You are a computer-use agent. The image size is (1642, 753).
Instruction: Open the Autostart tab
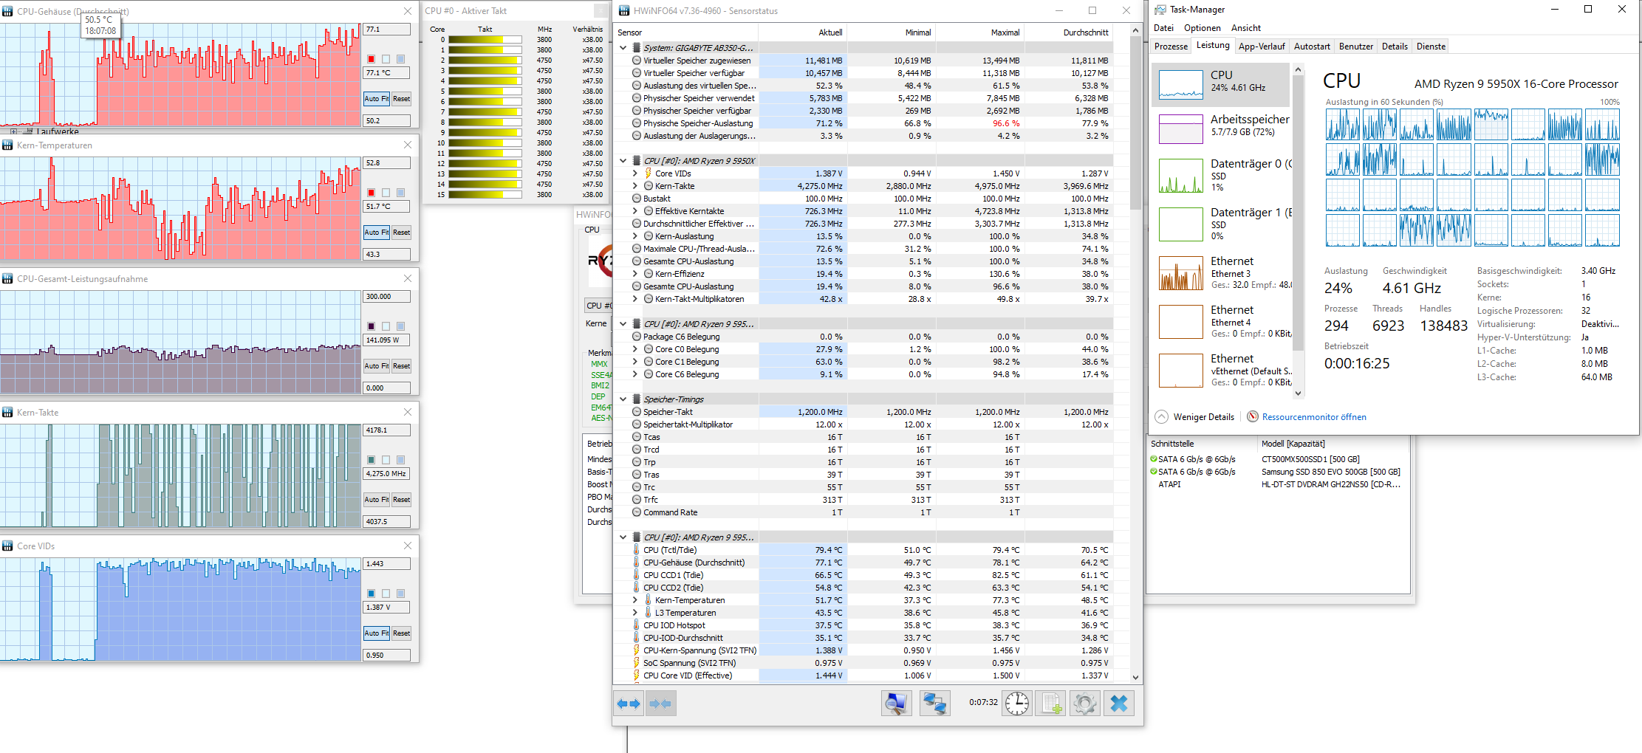(x=1312, y=47)
